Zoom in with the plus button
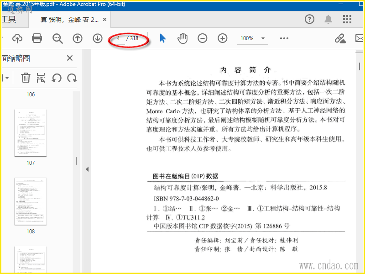365x274 pixels. point(223,38)
